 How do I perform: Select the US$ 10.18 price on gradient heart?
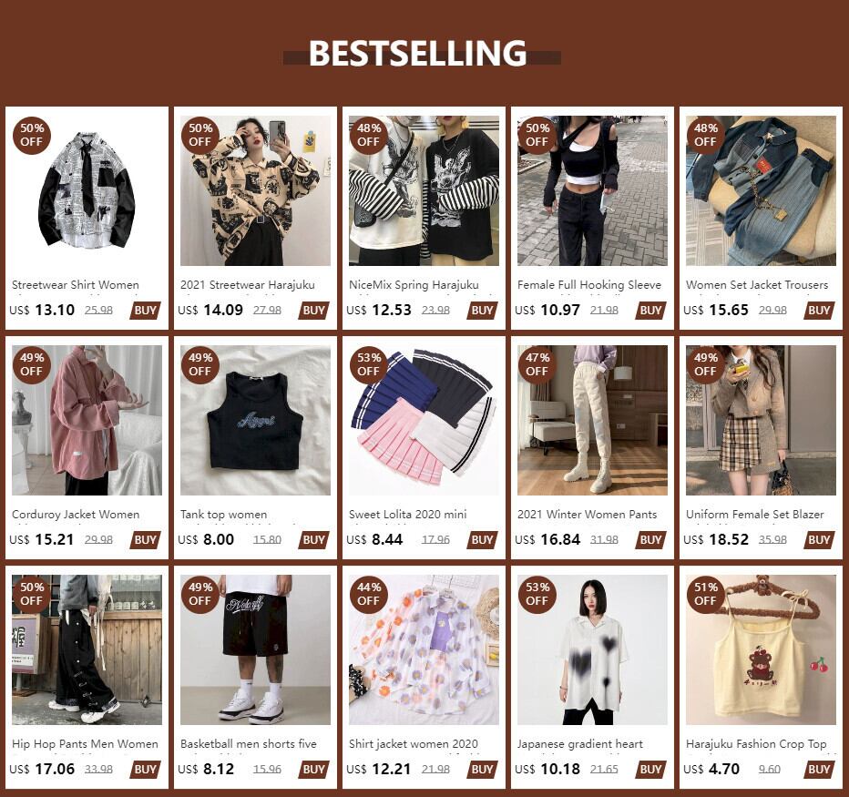[547, 770]
